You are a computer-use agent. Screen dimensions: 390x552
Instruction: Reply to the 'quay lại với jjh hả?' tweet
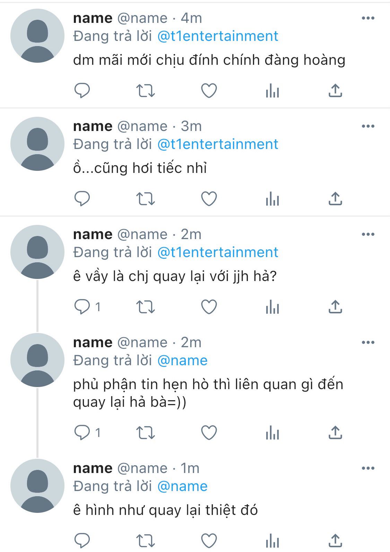(x=83, y=307)
